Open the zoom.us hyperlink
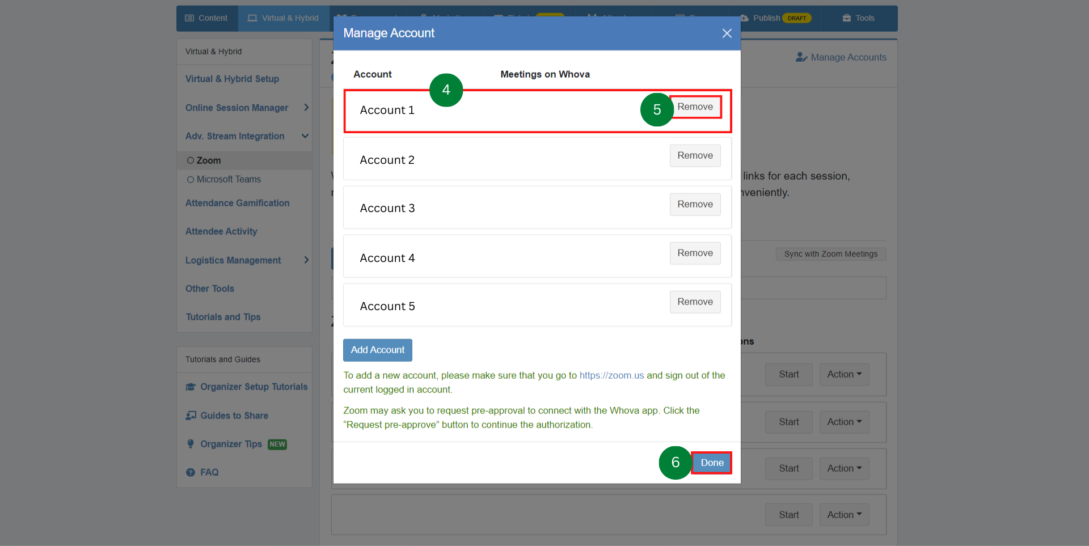 pyautogui.click(x=611, y=375)
